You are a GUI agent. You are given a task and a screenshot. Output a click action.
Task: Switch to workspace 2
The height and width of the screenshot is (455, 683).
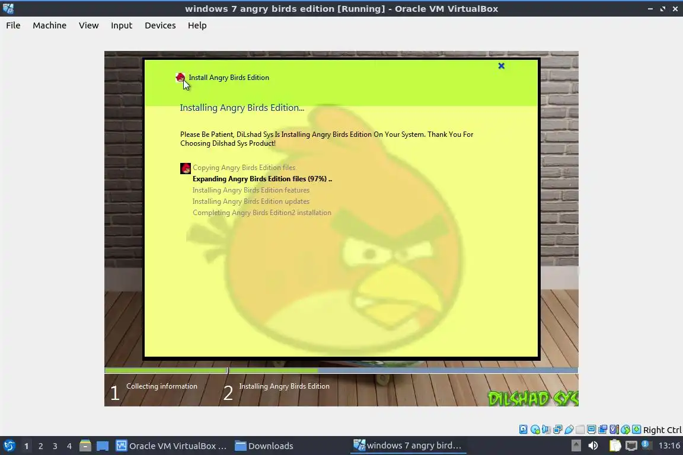[x=40, y=446]
